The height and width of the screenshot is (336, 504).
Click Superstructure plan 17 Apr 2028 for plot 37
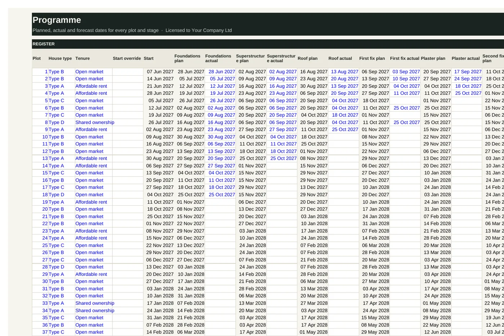253,332
